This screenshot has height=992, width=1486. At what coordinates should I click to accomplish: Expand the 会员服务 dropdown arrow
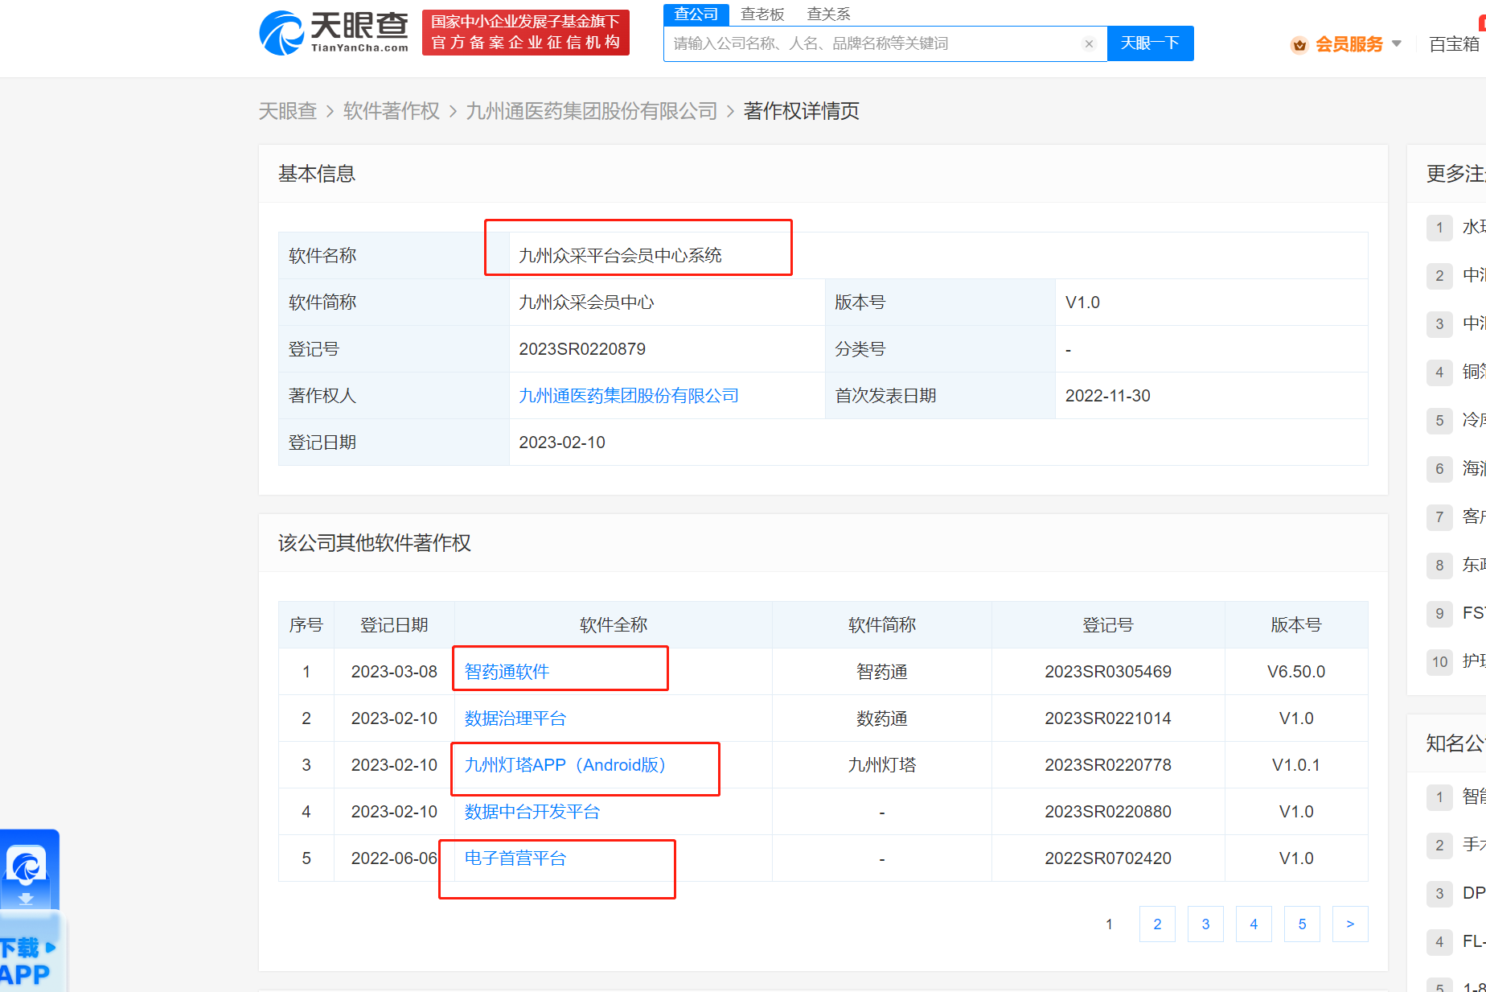click(1397, 43)
